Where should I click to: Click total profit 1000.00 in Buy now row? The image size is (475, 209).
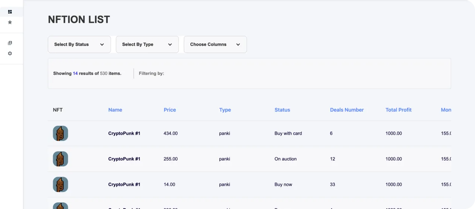394,184
